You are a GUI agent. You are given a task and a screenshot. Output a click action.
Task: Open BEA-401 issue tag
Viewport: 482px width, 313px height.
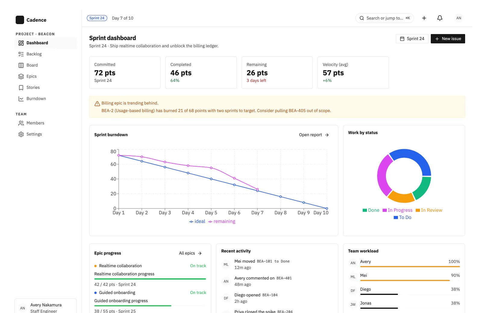pyautogui.click(x=284, y=278)
